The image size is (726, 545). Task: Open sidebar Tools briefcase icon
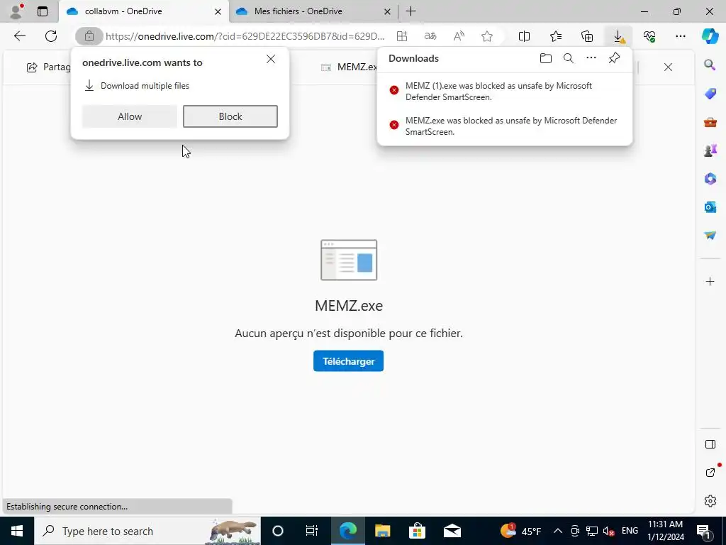click(710, 122)
